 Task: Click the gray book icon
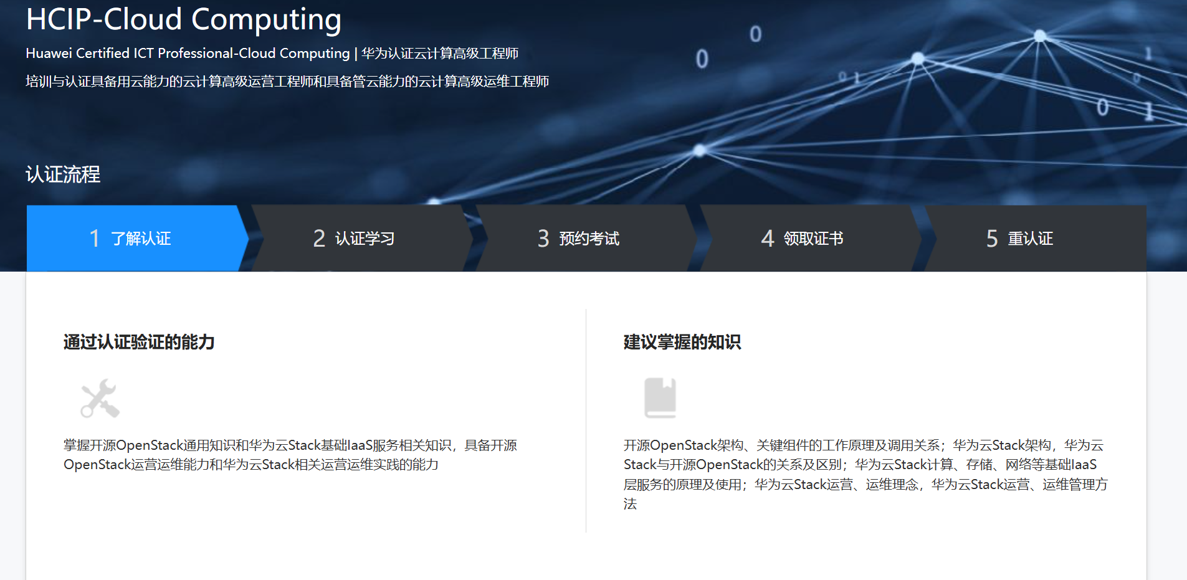(x=660, y=397)
